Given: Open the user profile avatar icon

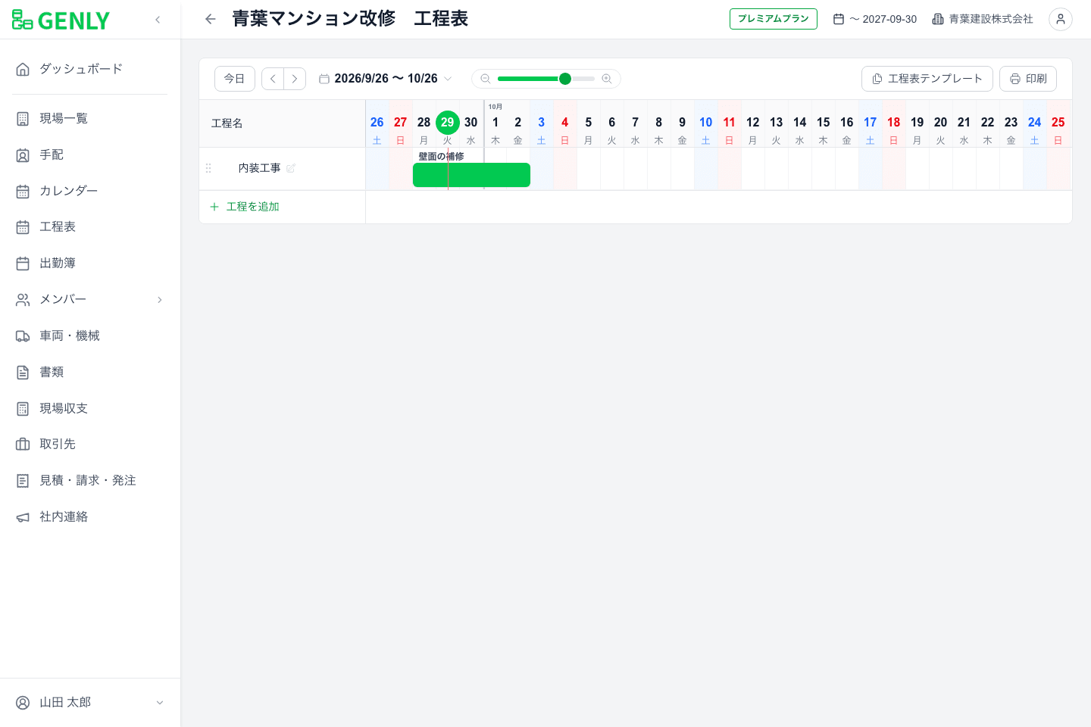Looking at the screenshot, I should 1061,19.
